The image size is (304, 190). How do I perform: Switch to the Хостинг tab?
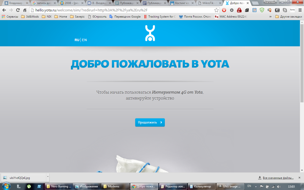pos(182,3)
